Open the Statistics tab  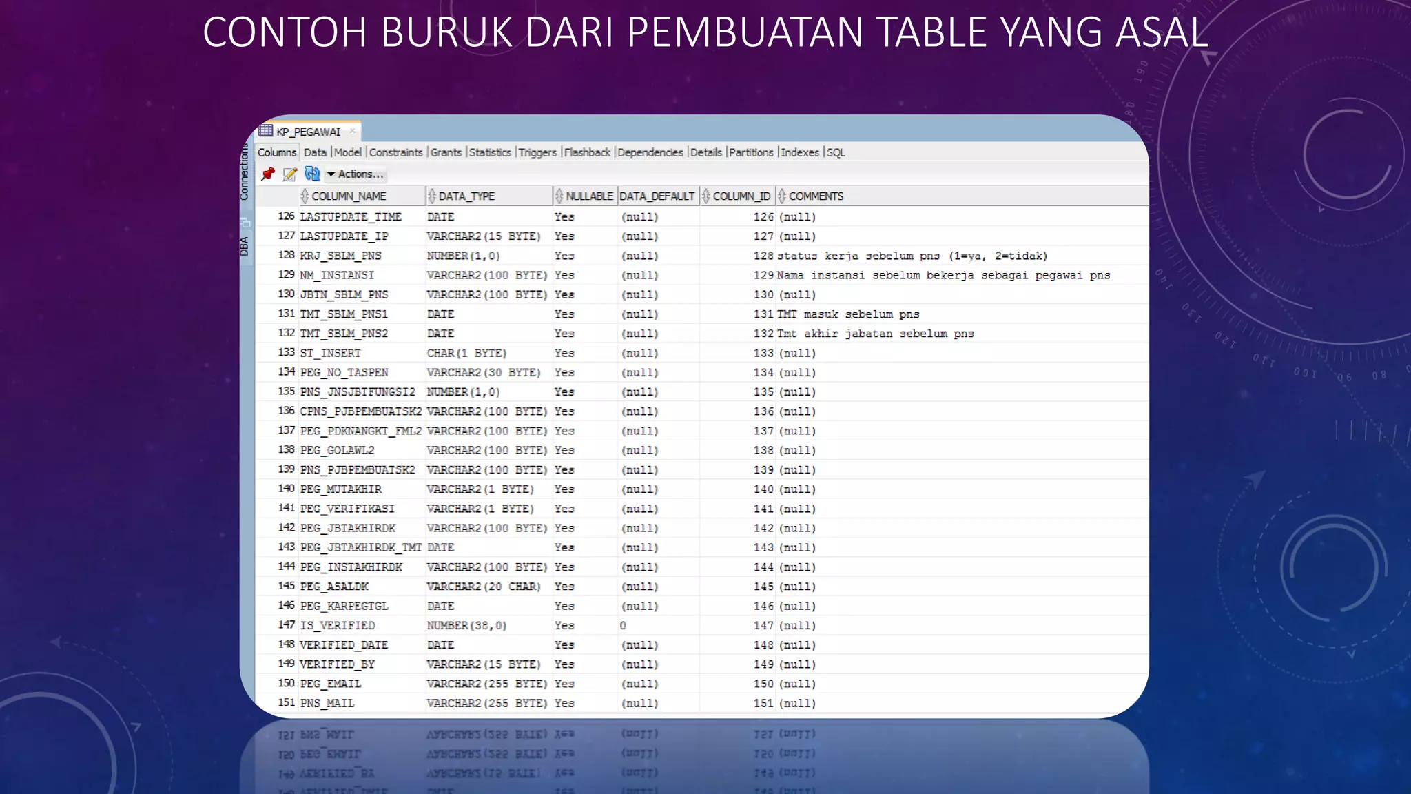tap(490, 152)
